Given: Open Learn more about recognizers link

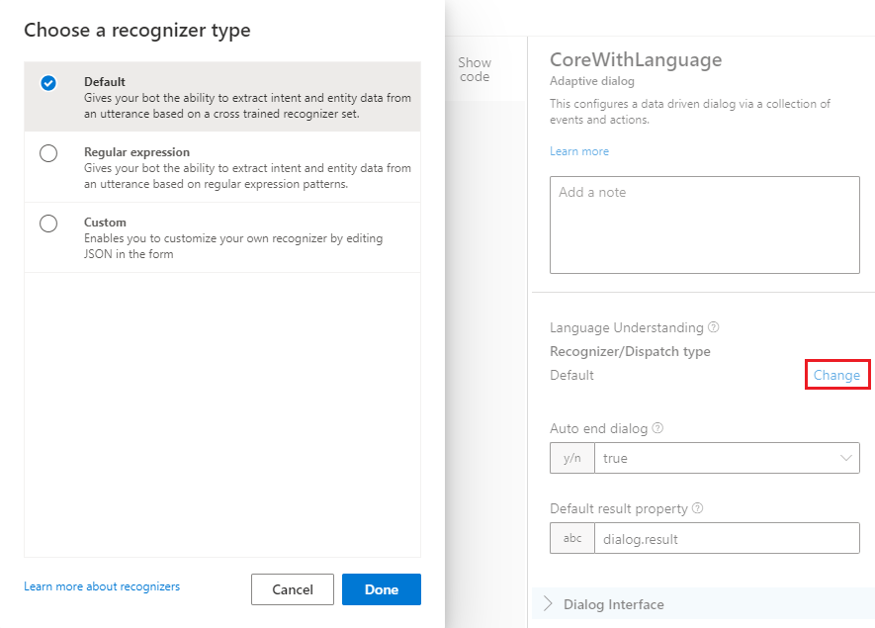Looking at the screenshot, I should (102, 586).
